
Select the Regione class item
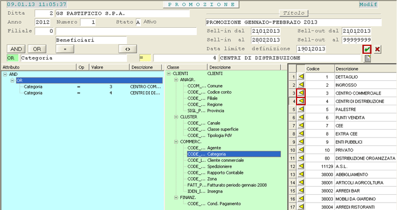pos(205,105)
